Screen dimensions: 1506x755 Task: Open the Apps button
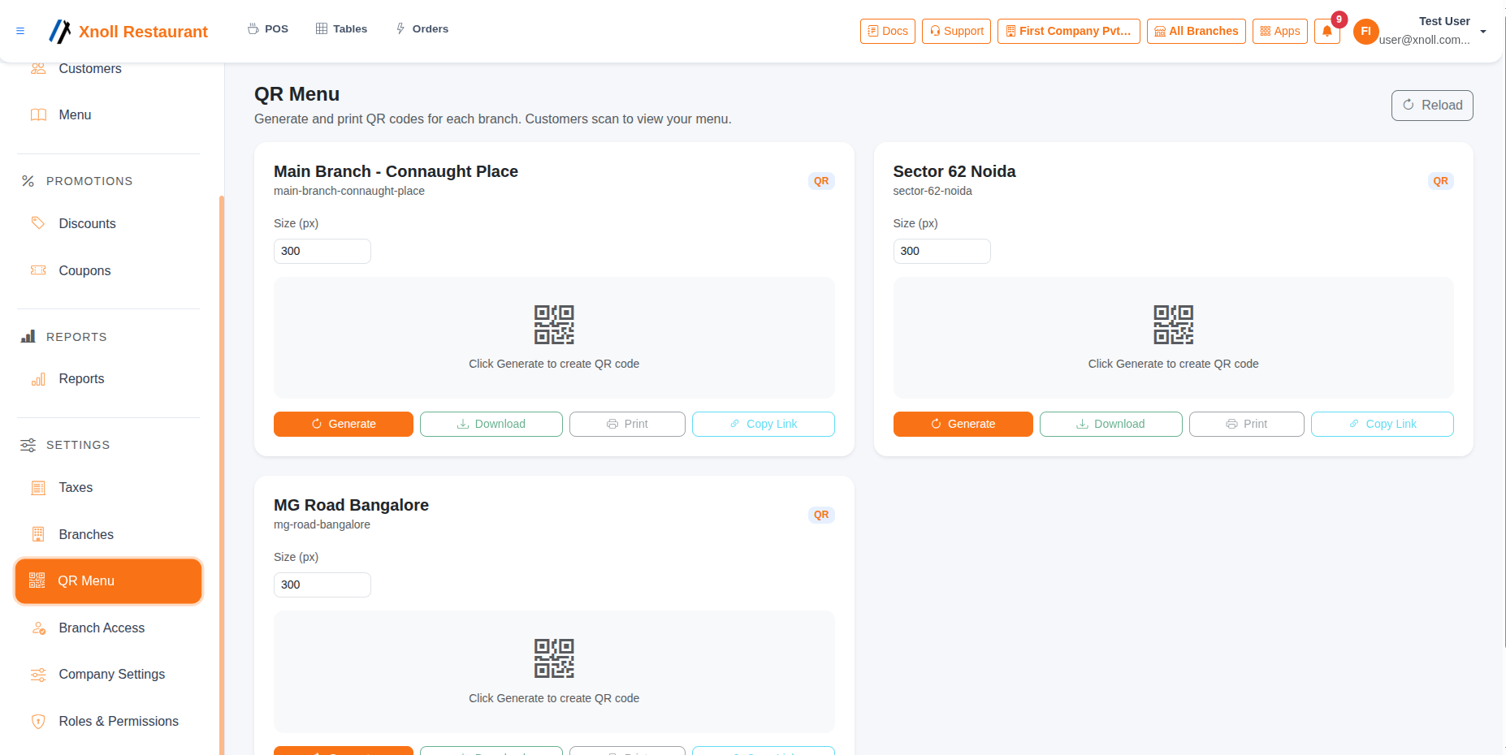point(1280,31)
